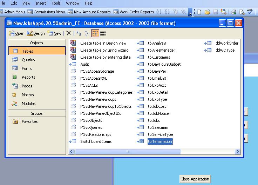Select Tables in Objects pane
Image resolution: width=258 pixels, height=185 pixels.
point(37,51)
